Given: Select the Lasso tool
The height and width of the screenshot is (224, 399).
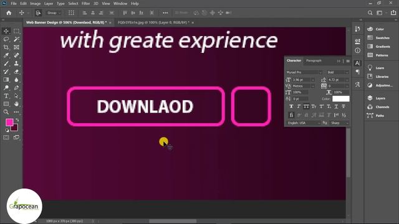Looking at the screenshot, I should [6, 39].
